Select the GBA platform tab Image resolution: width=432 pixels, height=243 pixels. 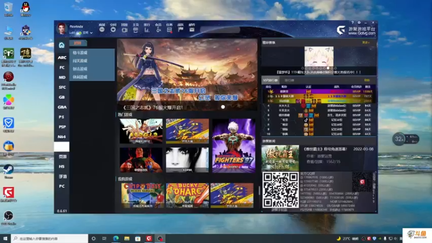click(62, 107)
